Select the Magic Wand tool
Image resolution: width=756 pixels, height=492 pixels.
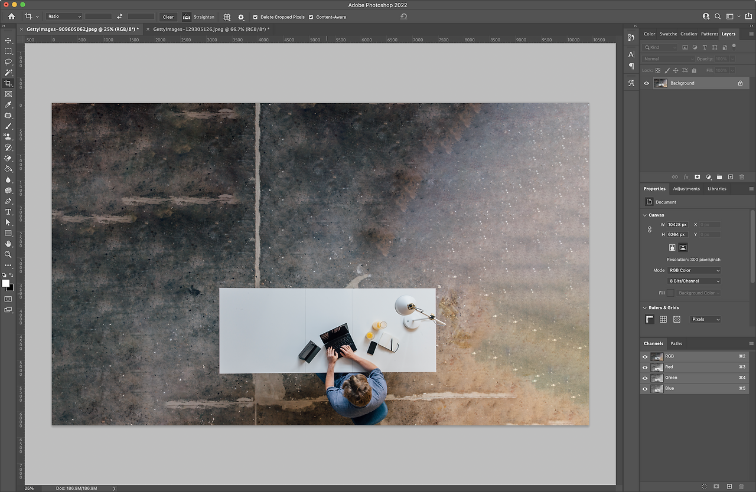(8, 73)
